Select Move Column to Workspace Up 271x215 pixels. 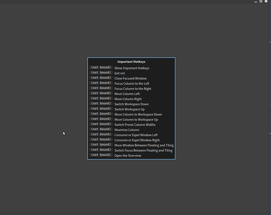point(136,120)
